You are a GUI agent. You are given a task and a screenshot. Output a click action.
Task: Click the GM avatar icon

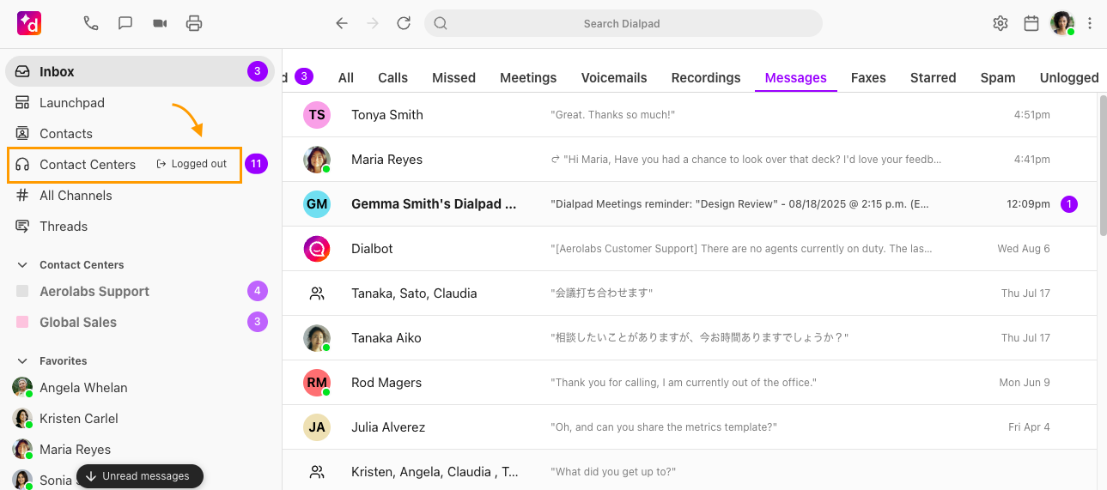[317, 204]
